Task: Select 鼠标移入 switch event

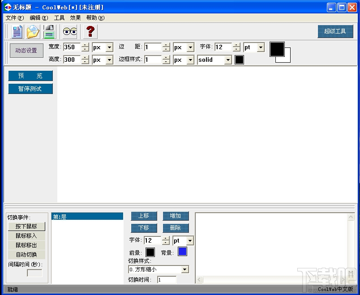Action: click(x=26, y=236)
